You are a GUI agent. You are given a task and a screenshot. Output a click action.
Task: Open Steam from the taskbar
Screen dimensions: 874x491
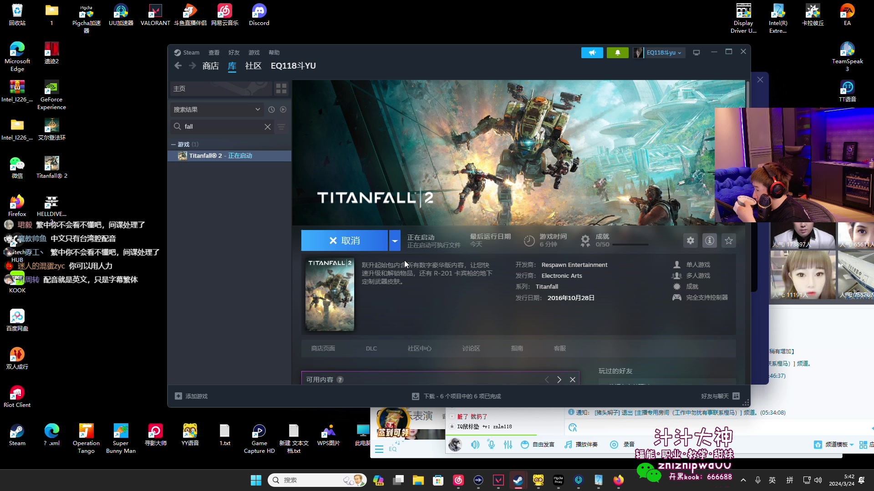pos(518,480)
